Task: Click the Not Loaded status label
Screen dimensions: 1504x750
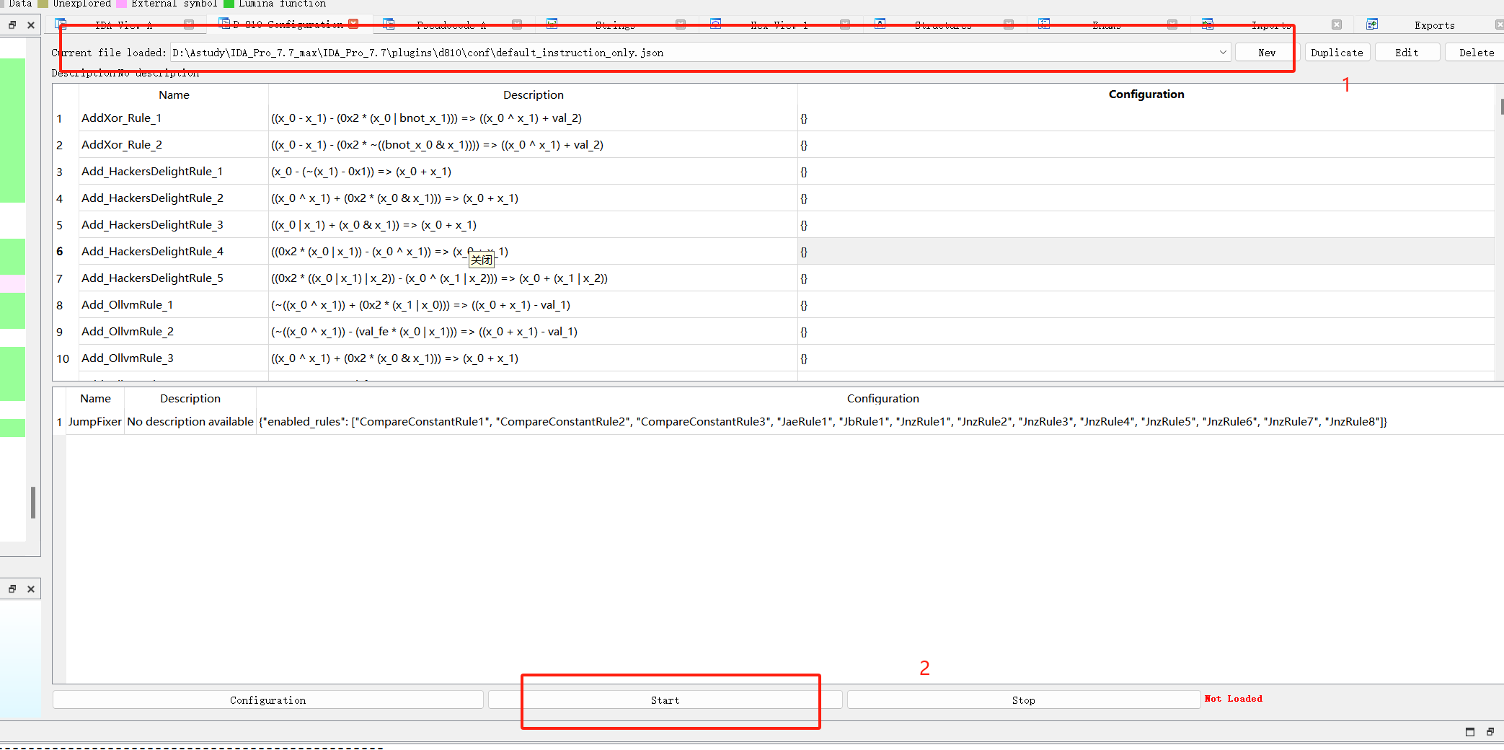Action: pos(1234,699)
